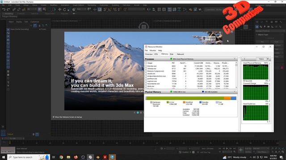The width and height of the screenshot is (286, 160).
Task: Collapse the Processes section in Resource Monitor
Action: 234,59
